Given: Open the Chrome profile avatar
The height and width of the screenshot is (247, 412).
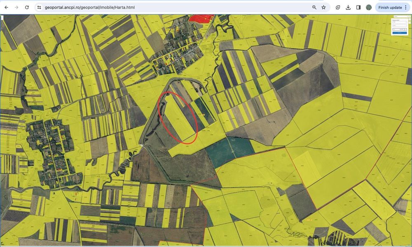Looking at the screenshot, I should click(369, 7).
